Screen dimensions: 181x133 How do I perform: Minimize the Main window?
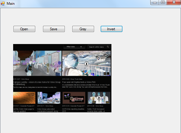154,2
